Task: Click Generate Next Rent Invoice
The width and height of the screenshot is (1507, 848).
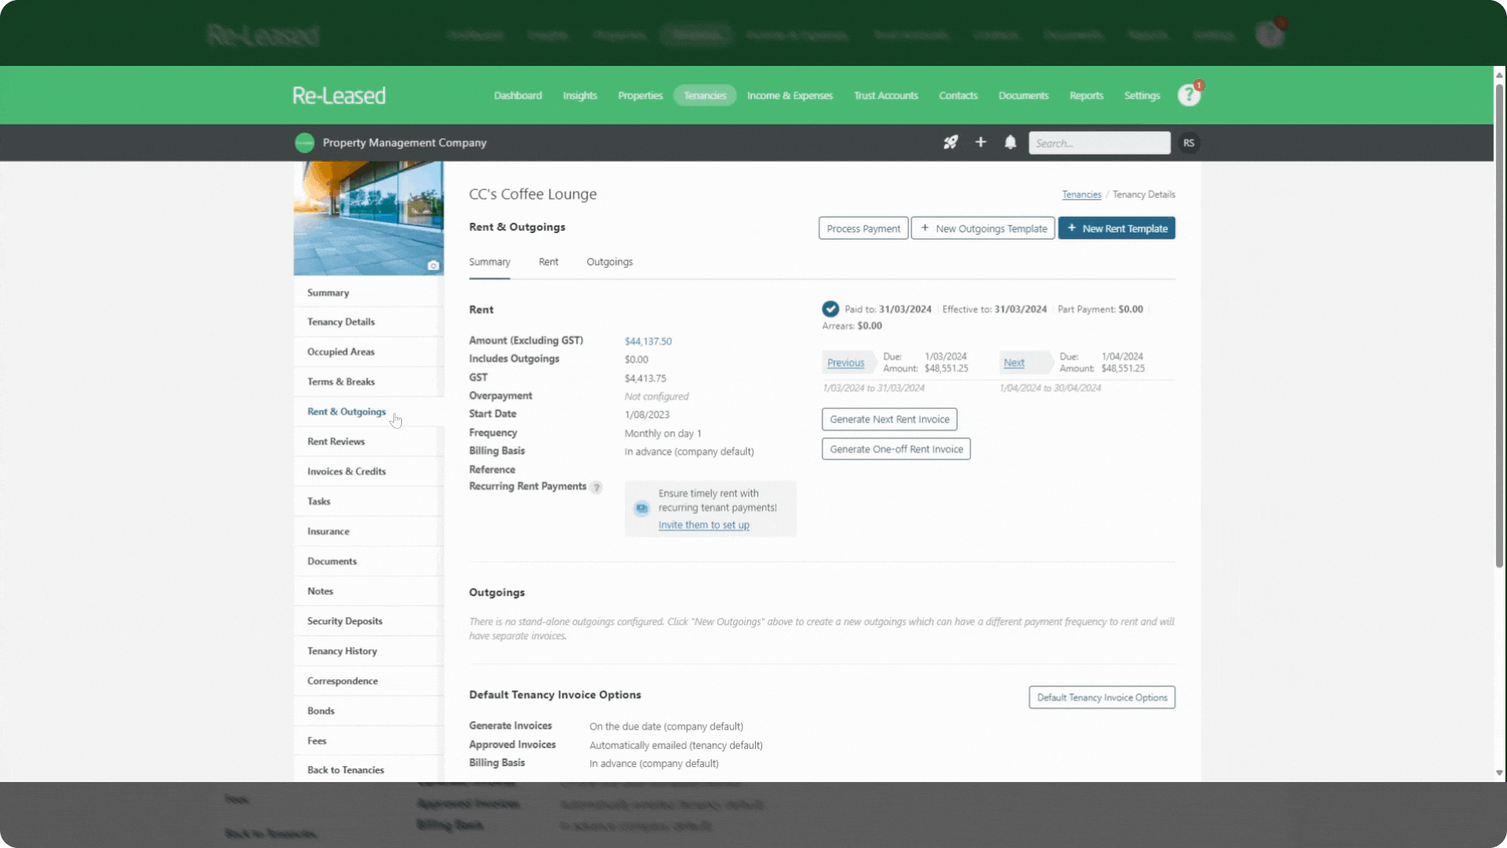Action: tap(889, 419)
